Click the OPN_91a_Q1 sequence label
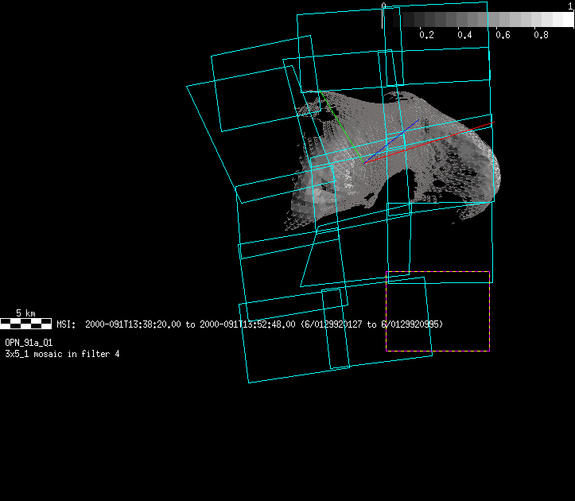 (x=29, y=343)
